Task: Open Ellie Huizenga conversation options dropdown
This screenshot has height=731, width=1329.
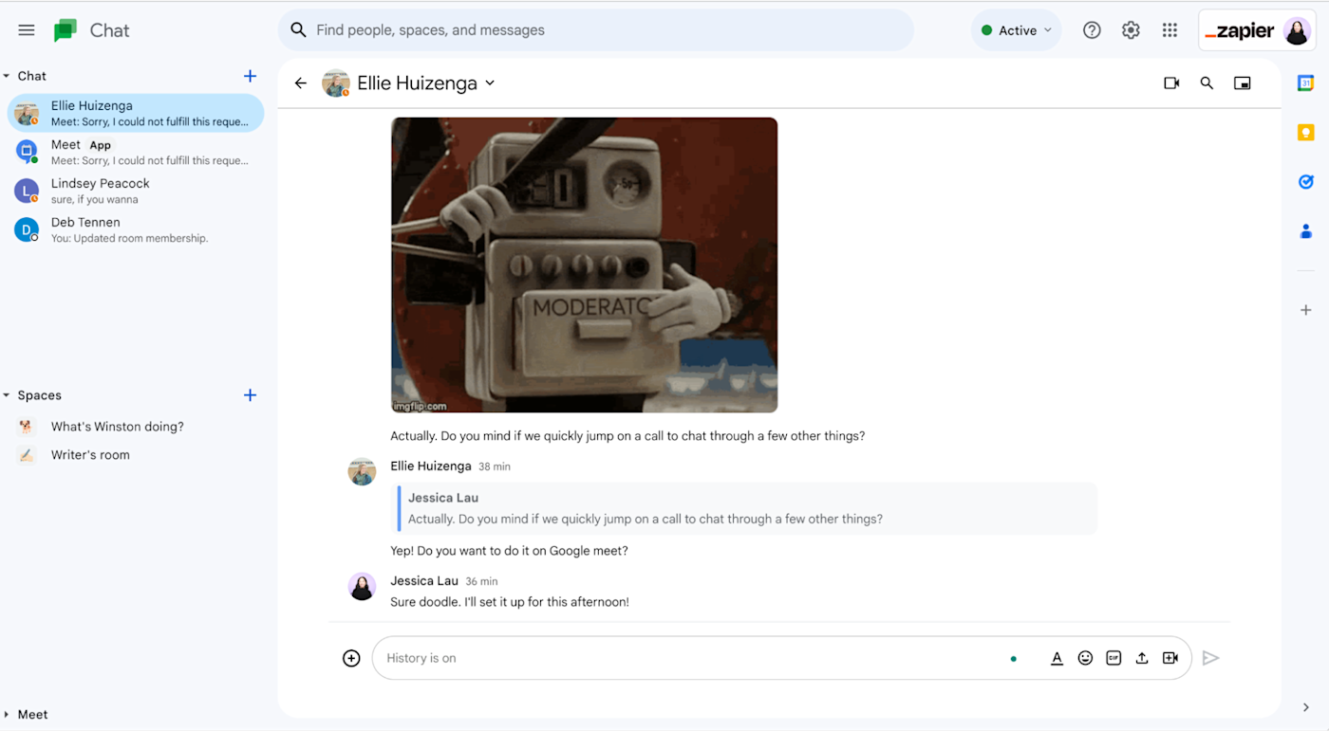Action: pos(490,83)
